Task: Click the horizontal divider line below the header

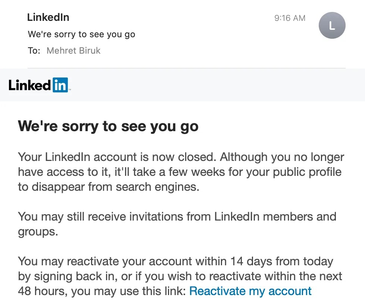Action: click(187, 68)
